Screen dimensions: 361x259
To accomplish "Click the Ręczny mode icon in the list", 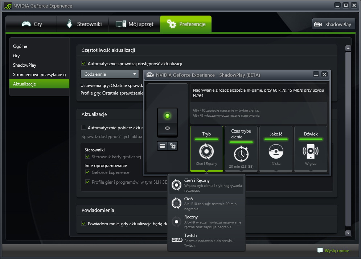I will pyautogui.click(x=177, y=222).
